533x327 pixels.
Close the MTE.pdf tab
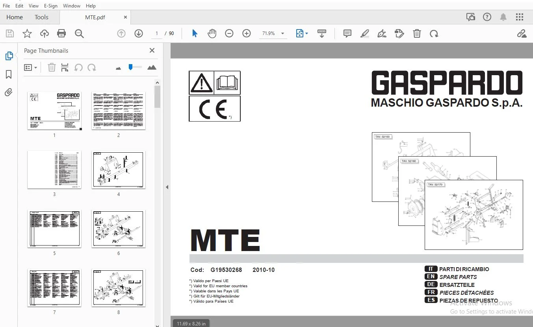[x=125, y=17]
